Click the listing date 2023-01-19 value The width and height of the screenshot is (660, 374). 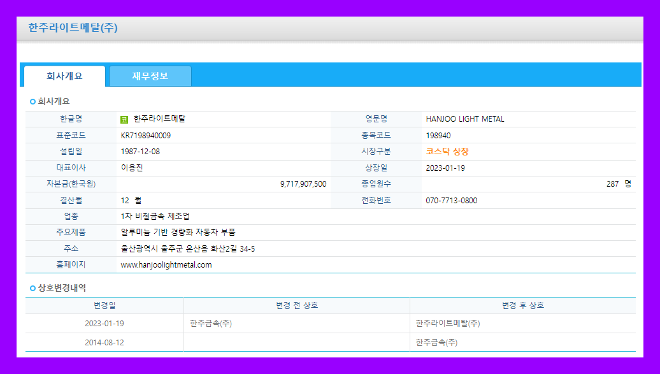[445, 168]
